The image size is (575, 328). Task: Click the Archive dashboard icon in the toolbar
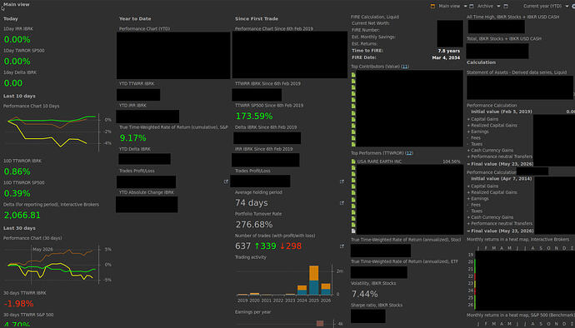pyautogui.click(x=472, y=6)
